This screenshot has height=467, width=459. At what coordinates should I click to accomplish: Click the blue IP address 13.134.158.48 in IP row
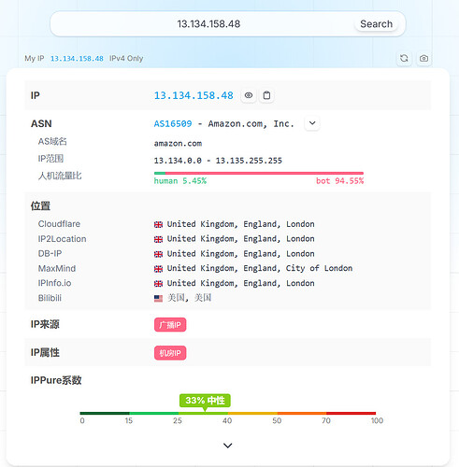tap(194, 95)
